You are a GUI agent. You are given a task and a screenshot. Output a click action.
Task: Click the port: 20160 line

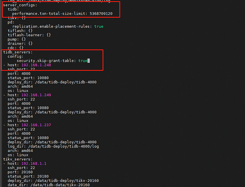coord(20,172)
